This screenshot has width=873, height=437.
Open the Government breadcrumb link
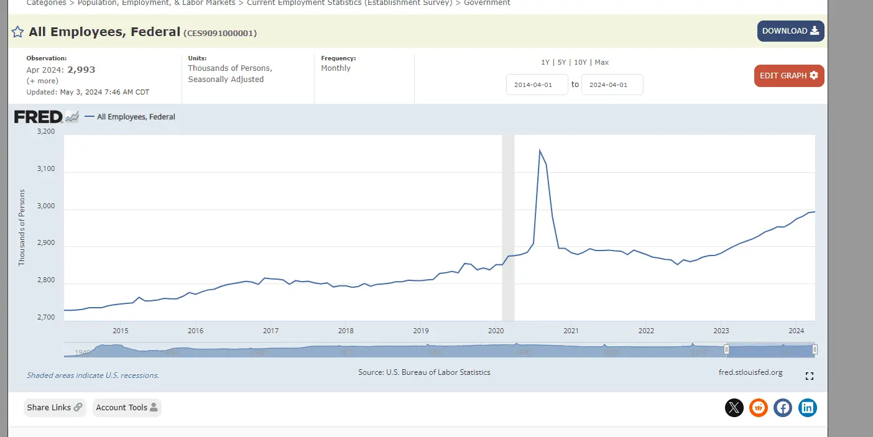coord(487,3)
